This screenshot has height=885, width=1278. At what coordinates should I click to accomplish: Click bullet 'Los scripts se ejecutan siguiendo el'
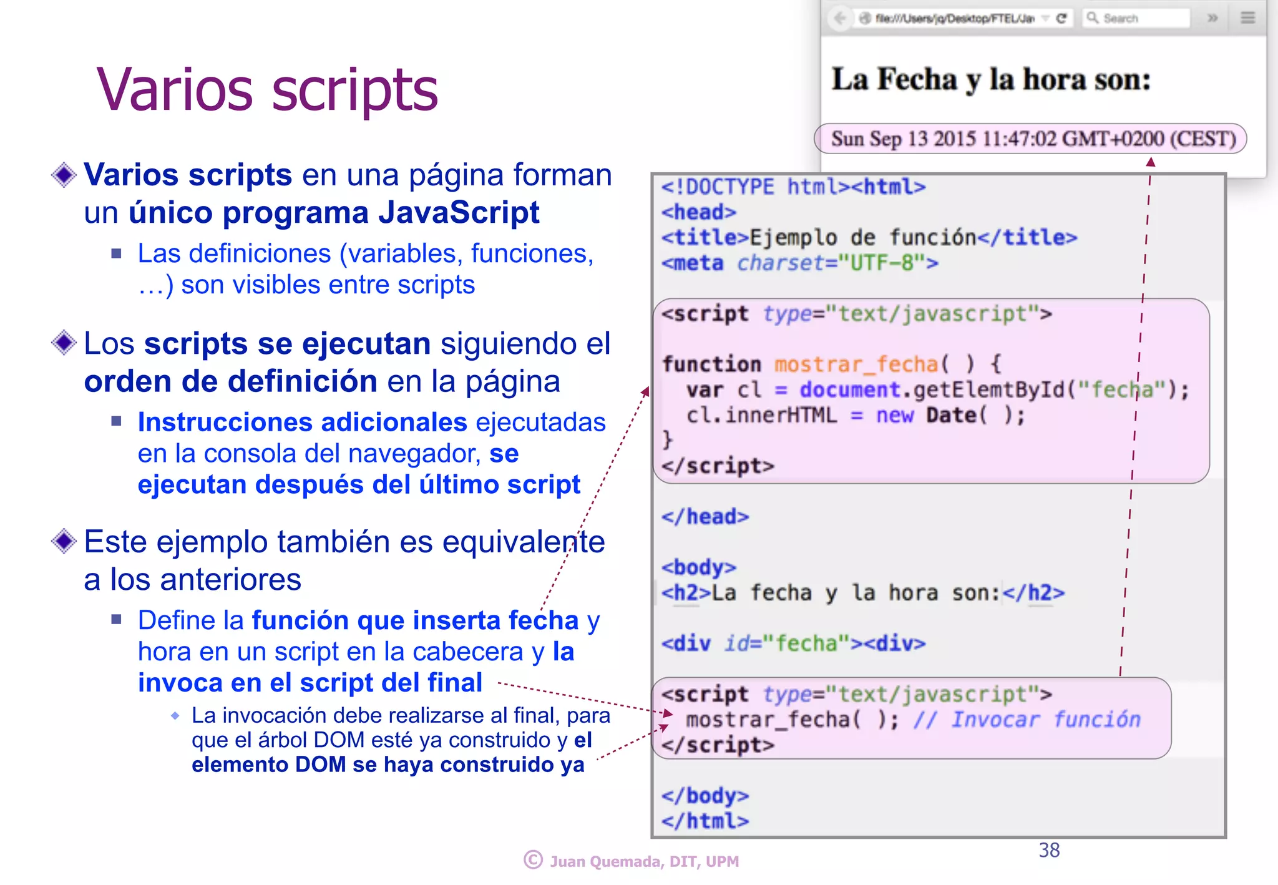click(x=347, y=343)
